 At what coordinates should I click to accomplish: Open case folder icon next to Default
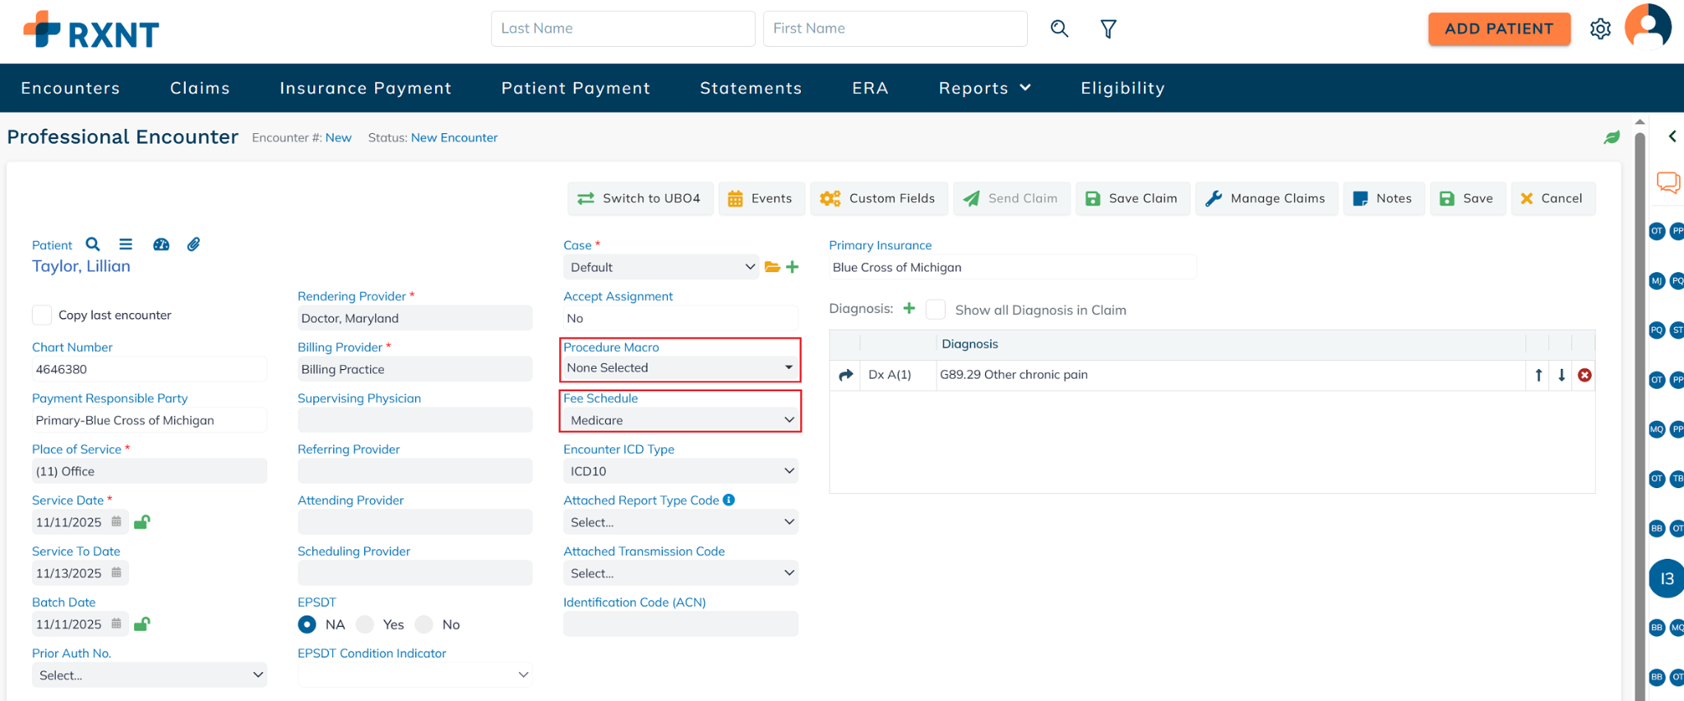tap(772, 267)
